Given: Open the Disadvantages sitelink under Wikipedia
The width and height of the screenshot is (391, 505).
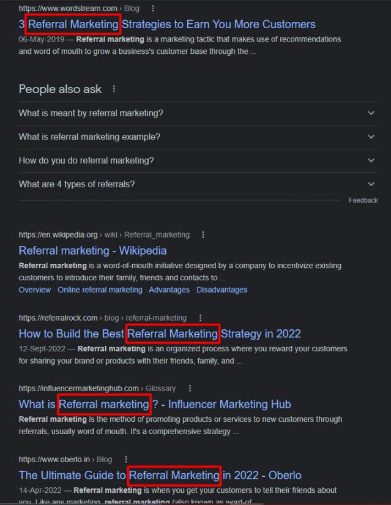Looking at the screenshot, I should (x=222, y=290).
